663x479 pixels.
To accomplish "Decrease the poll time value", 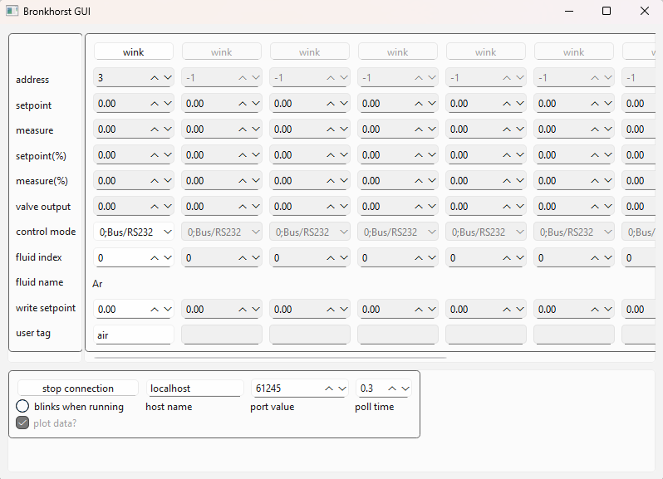I will tap(405, 389).
